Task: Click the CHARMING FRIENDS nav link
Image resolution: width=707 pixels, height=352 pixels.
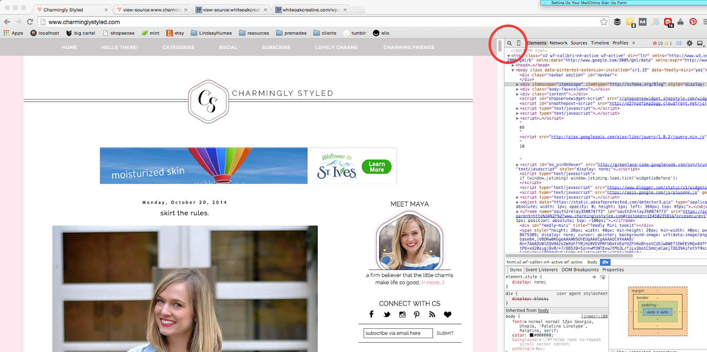Action: tap(409, 47)
